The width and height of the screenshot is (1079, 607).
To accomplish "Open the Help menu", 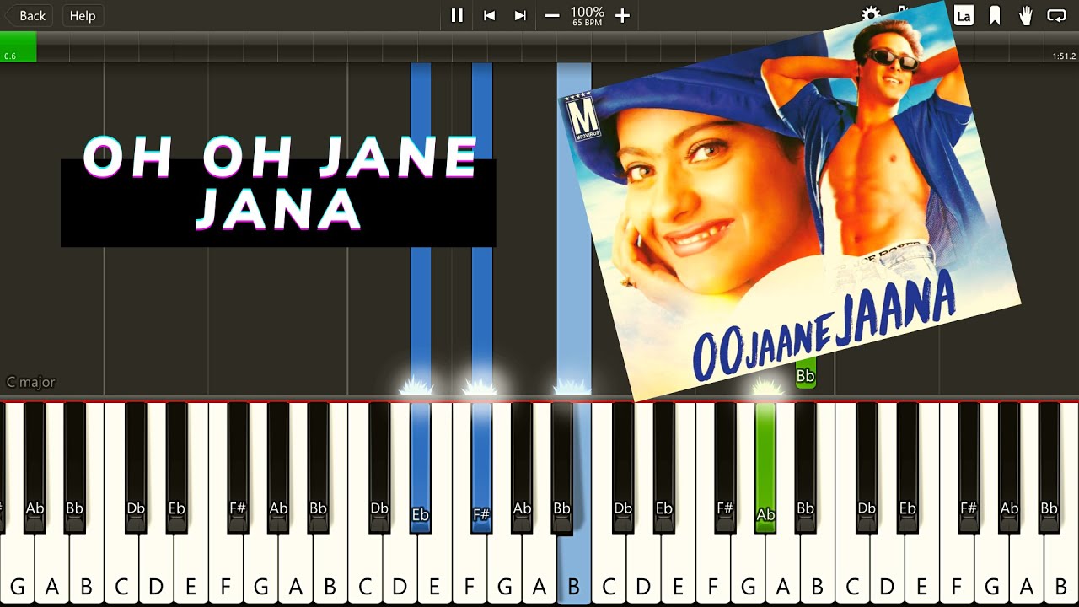I will tap(83, 15).
